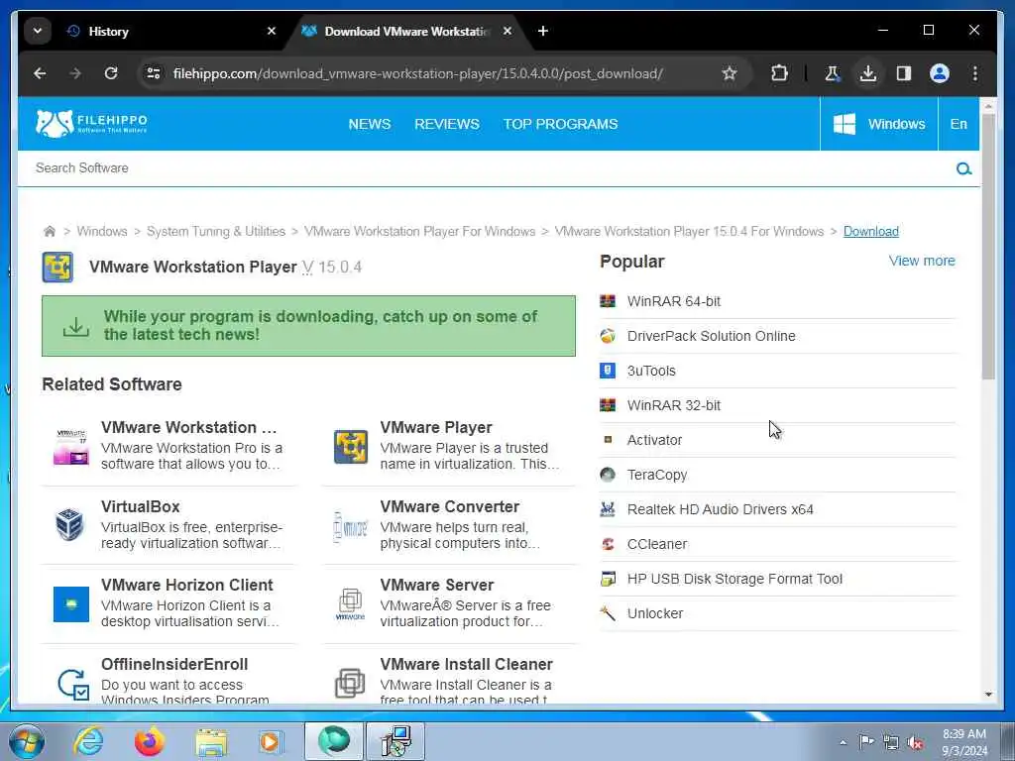Click View more in Popular
Viewport: 1015px width, 761px height.
922,261
